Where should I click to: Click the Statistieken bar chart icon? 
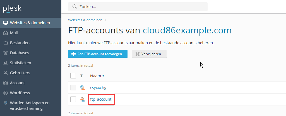(6, 63)
